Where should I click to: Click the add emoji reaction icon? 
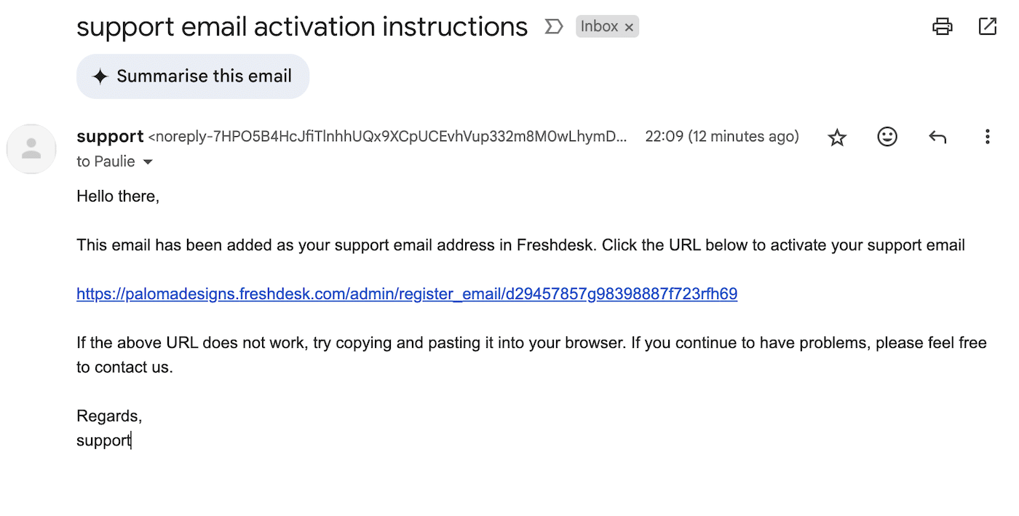point(887,137)
